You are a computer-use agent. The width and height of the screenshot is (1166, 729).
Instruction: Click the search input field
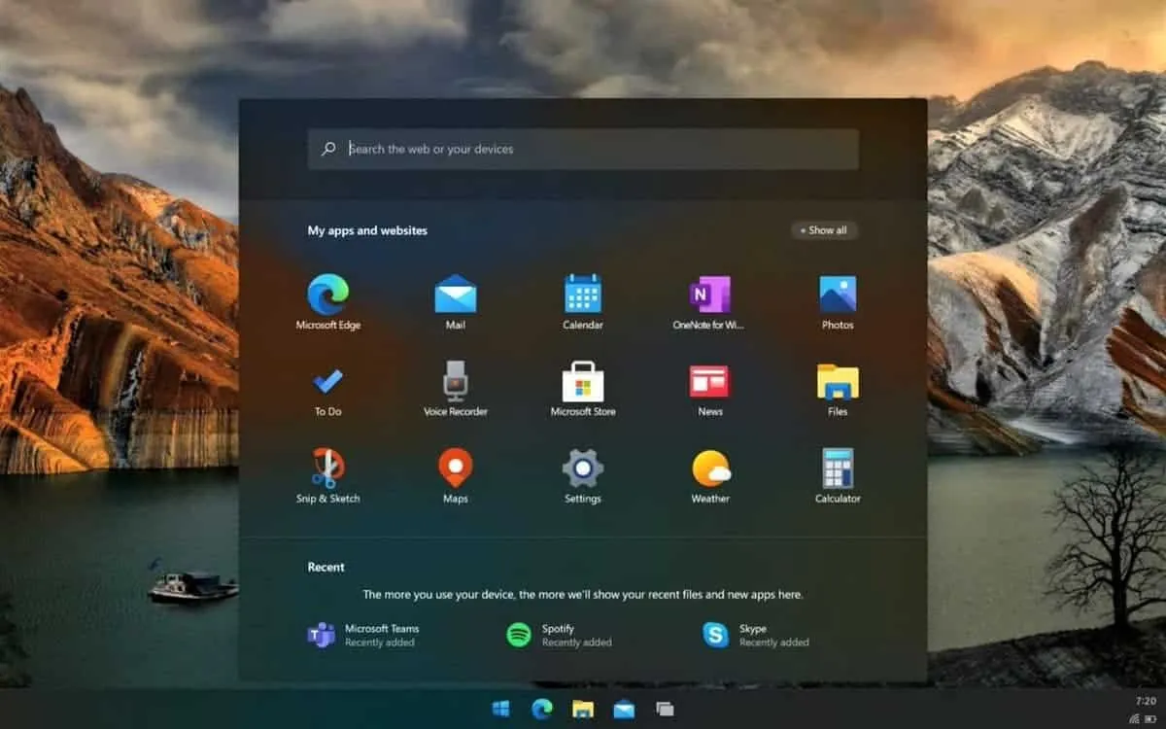[583, 149]
